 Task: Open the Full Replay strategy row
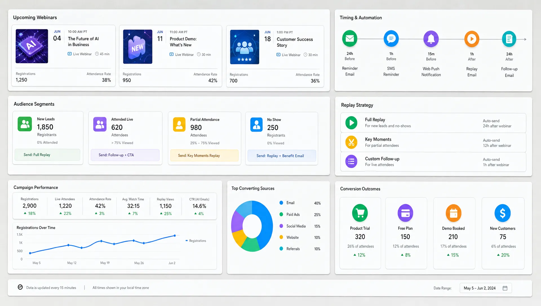pos(433,123)
